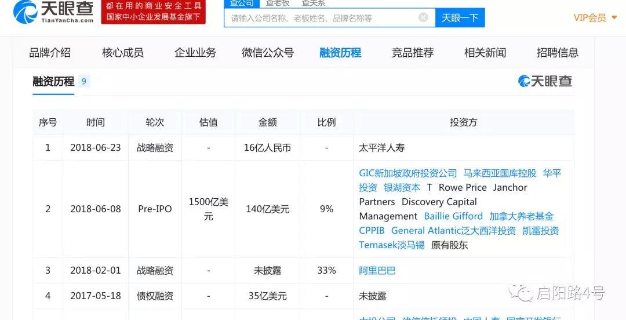
Task: Click the 轮次 column header
Action: click(x=155, y=122)
